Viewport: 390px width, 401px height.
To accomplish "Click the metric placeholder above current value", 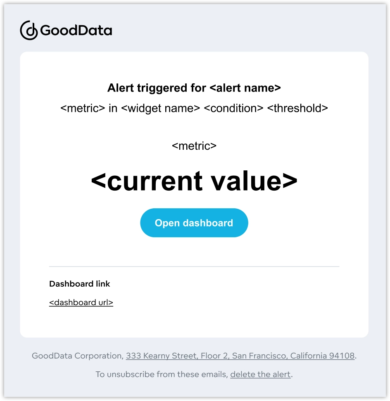I will coord(194,146).
